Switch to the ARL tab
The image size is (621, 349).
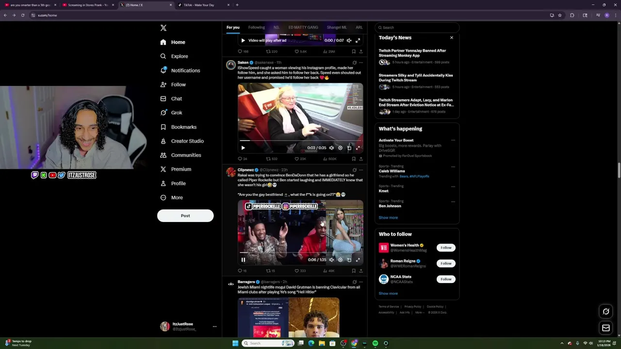click(359, 28)
